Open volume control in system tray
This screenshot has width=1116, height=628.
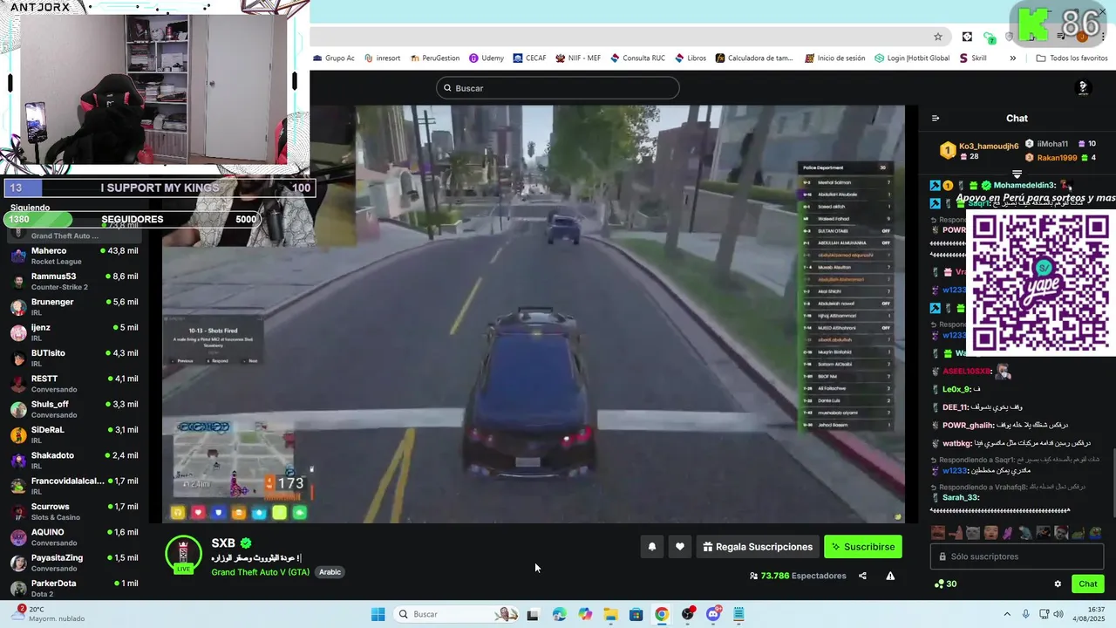point(1059,614)
